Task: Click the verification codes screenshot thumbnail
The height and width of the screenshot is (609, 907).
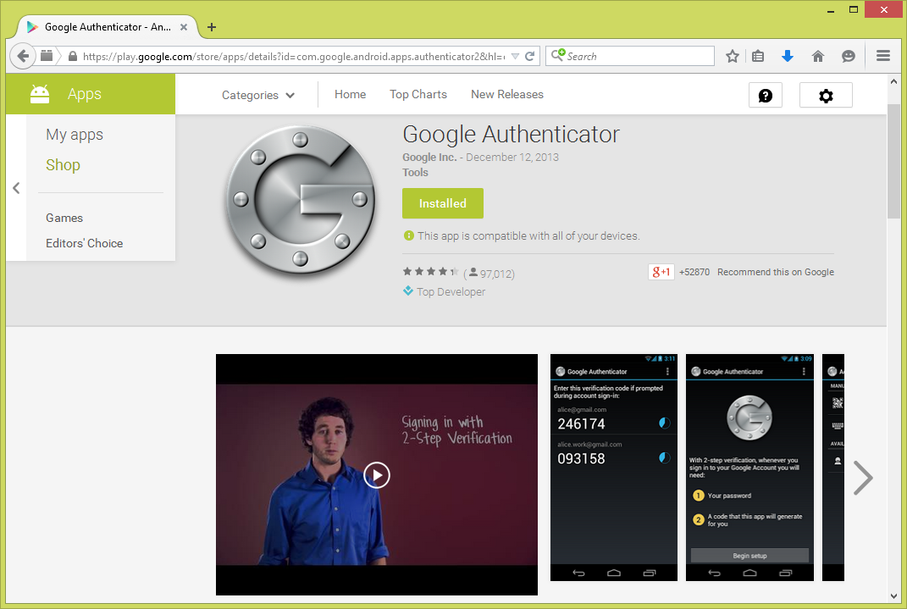Action: (613, 466)
